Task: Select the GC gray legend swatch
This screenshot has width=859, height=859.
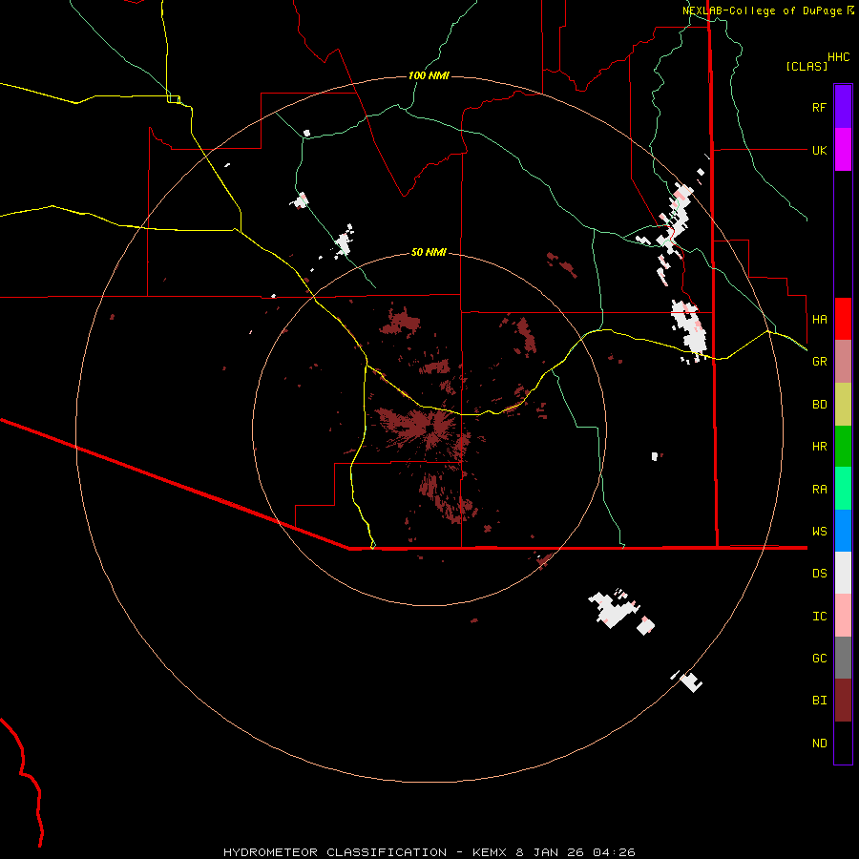Action: point(843,658)
